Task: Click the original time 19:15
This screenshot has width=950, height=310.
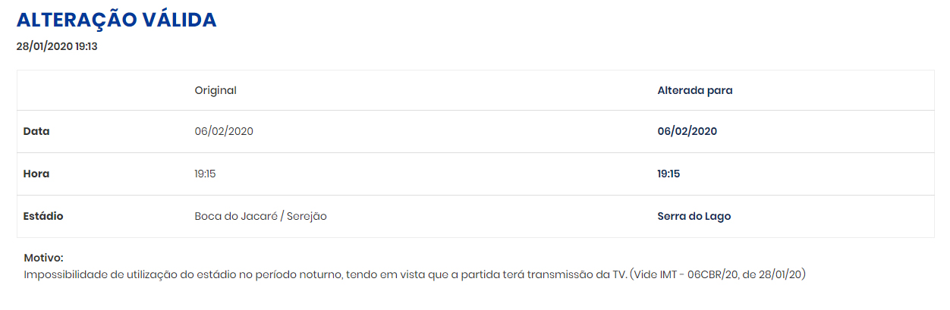Action: pyautogui.click(x=206, y=174)
